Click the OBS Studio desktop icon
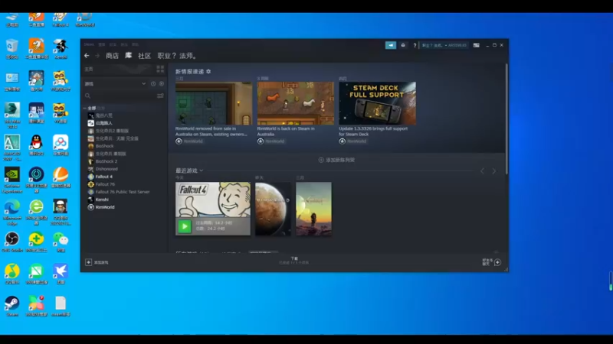613x344 pixels. click(x=12, y=242)
